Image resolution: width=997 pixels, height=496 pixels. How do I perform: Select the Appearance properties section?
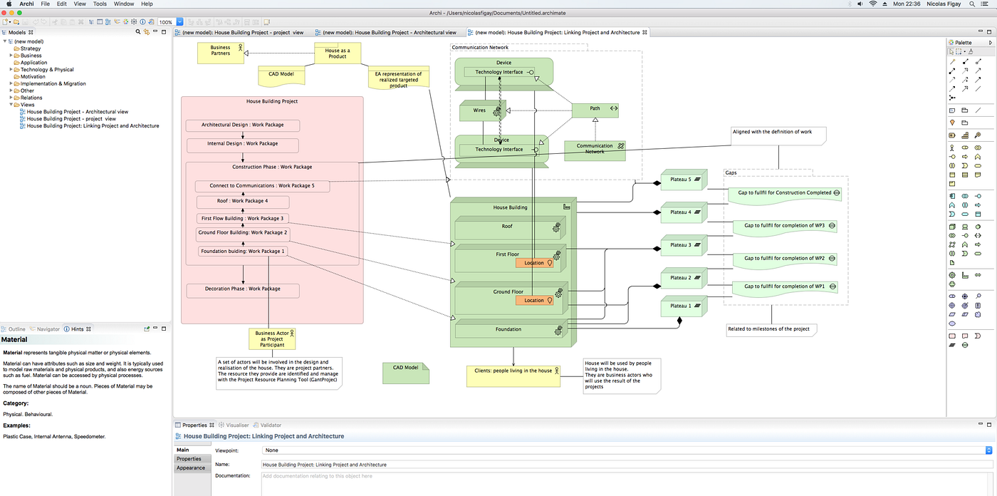click(191, 467)
